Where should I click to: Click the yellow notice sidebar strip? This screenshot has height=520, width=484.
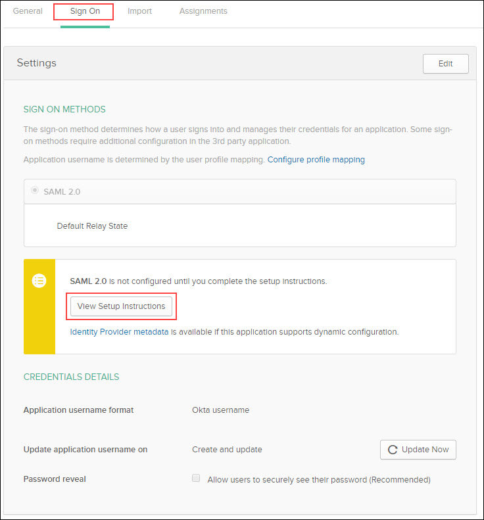pos(39,307)
